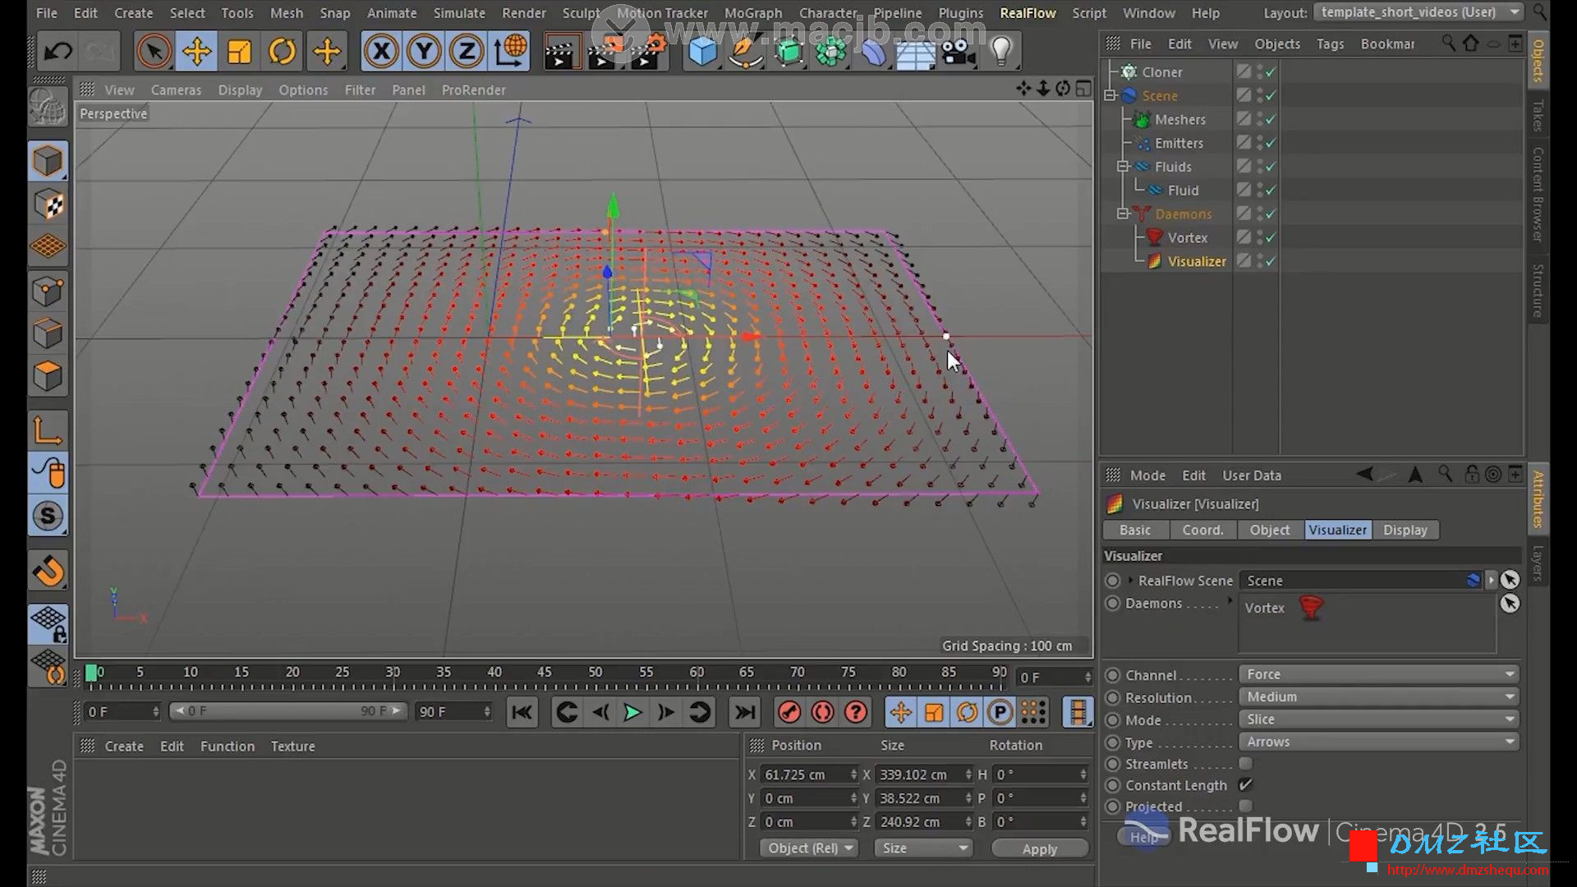1577x887 pixels.
Task: Click the timeline preview range slider
Action: click(287, 711)
